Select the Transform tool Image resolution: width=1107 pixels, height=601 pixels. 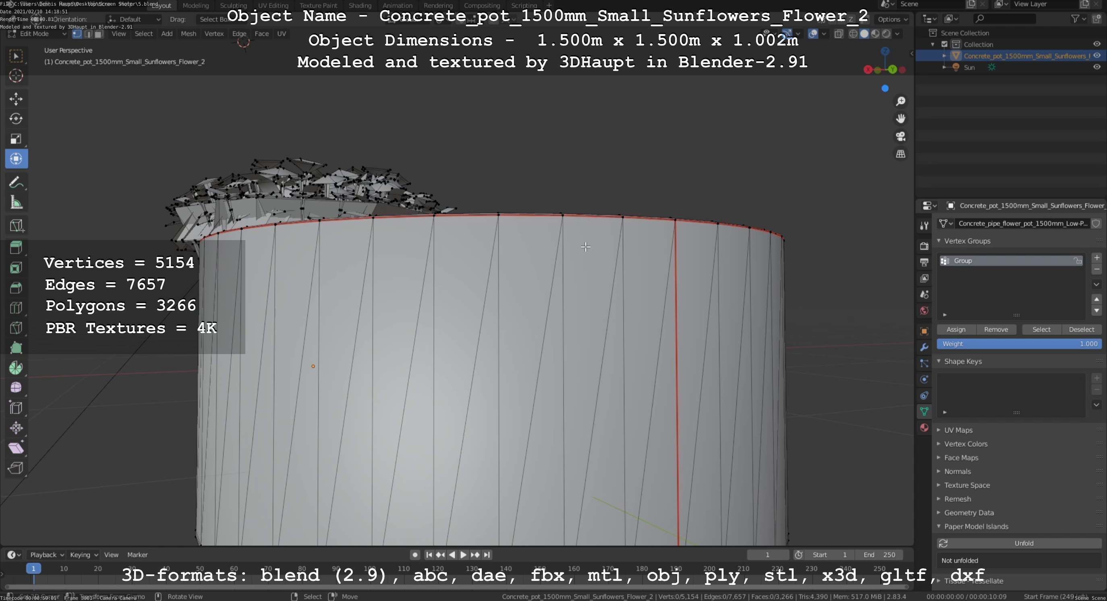16,159
